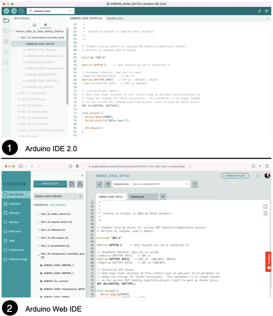Open Preferences in Web IDE sidebar
Image resolution: width=273 pixels, height=316 pixels.
[16, 250]
